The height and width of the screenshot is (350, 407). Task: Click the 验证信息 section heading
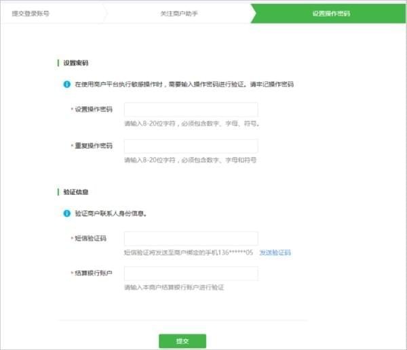click(x=76, y=192)
